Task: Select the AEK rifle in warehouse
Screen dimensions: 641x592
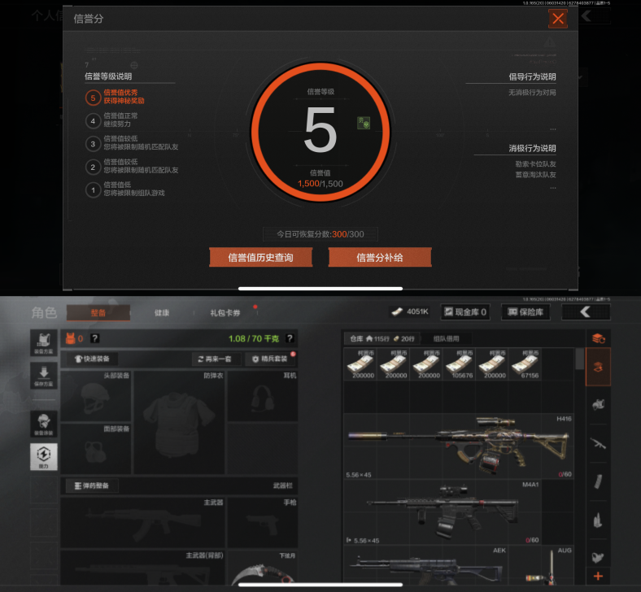Action: pyautogui.click(x=426, y=565)
